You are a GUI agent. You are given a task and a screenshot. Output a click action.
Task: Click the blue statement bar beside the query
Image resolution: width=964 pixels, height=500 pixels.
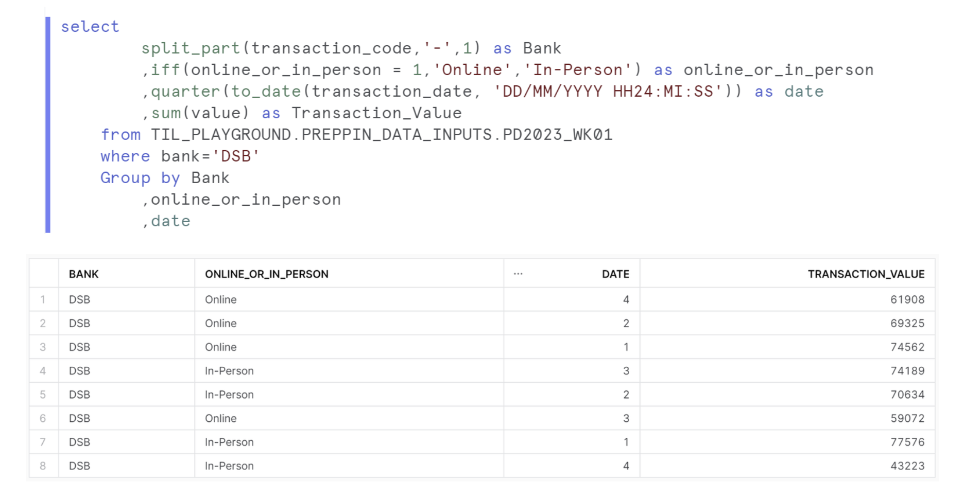click(48, 124)
